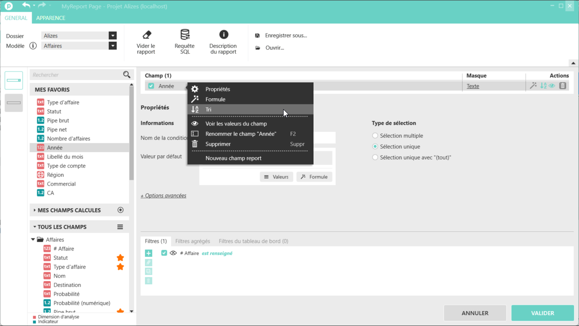Open the Requête SQL database icon
The height and width of the screenshot is (326, 579).
(x=184, y=35)
